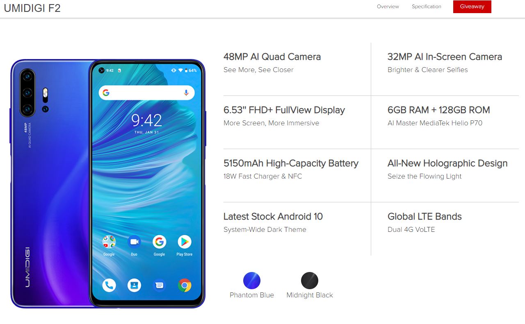Click the Google folder icon on phone

(109, 242)
